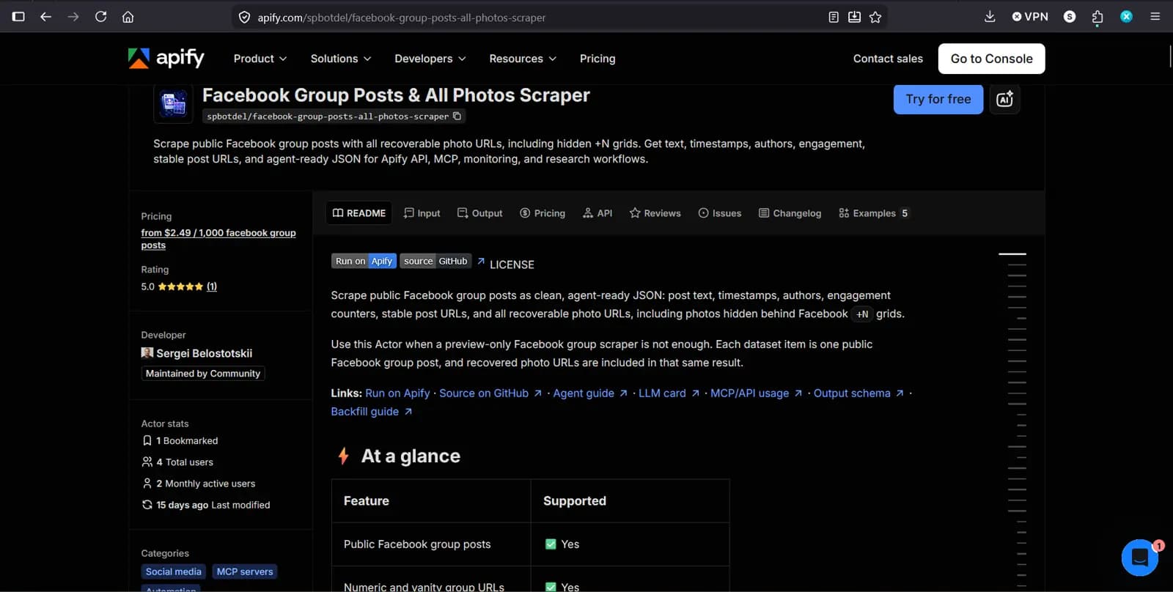Click the source GitHub badge
The image size is (1173, 592).
click(435, 261)
